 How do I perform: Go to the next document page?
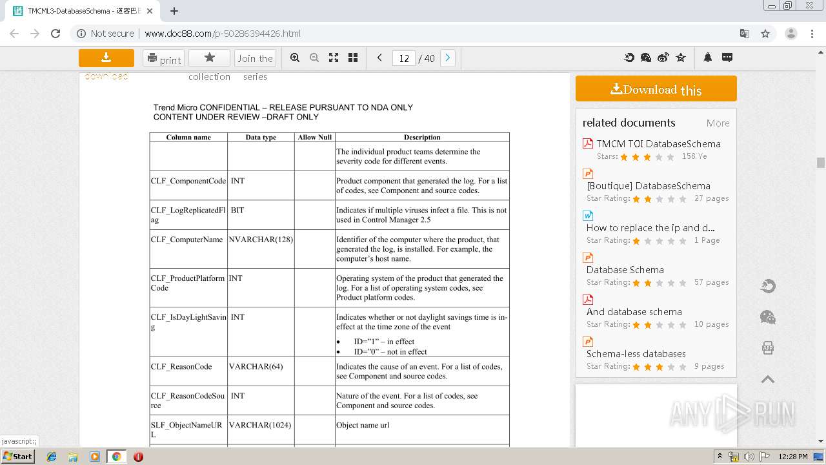[x=447, y=58]
